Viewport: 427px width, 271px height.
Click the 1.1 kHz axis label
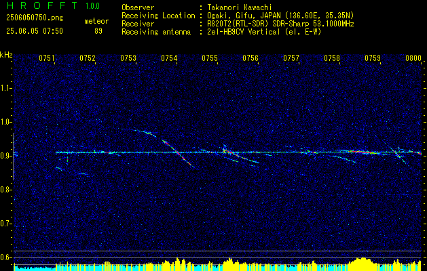(x=5, y=88)
